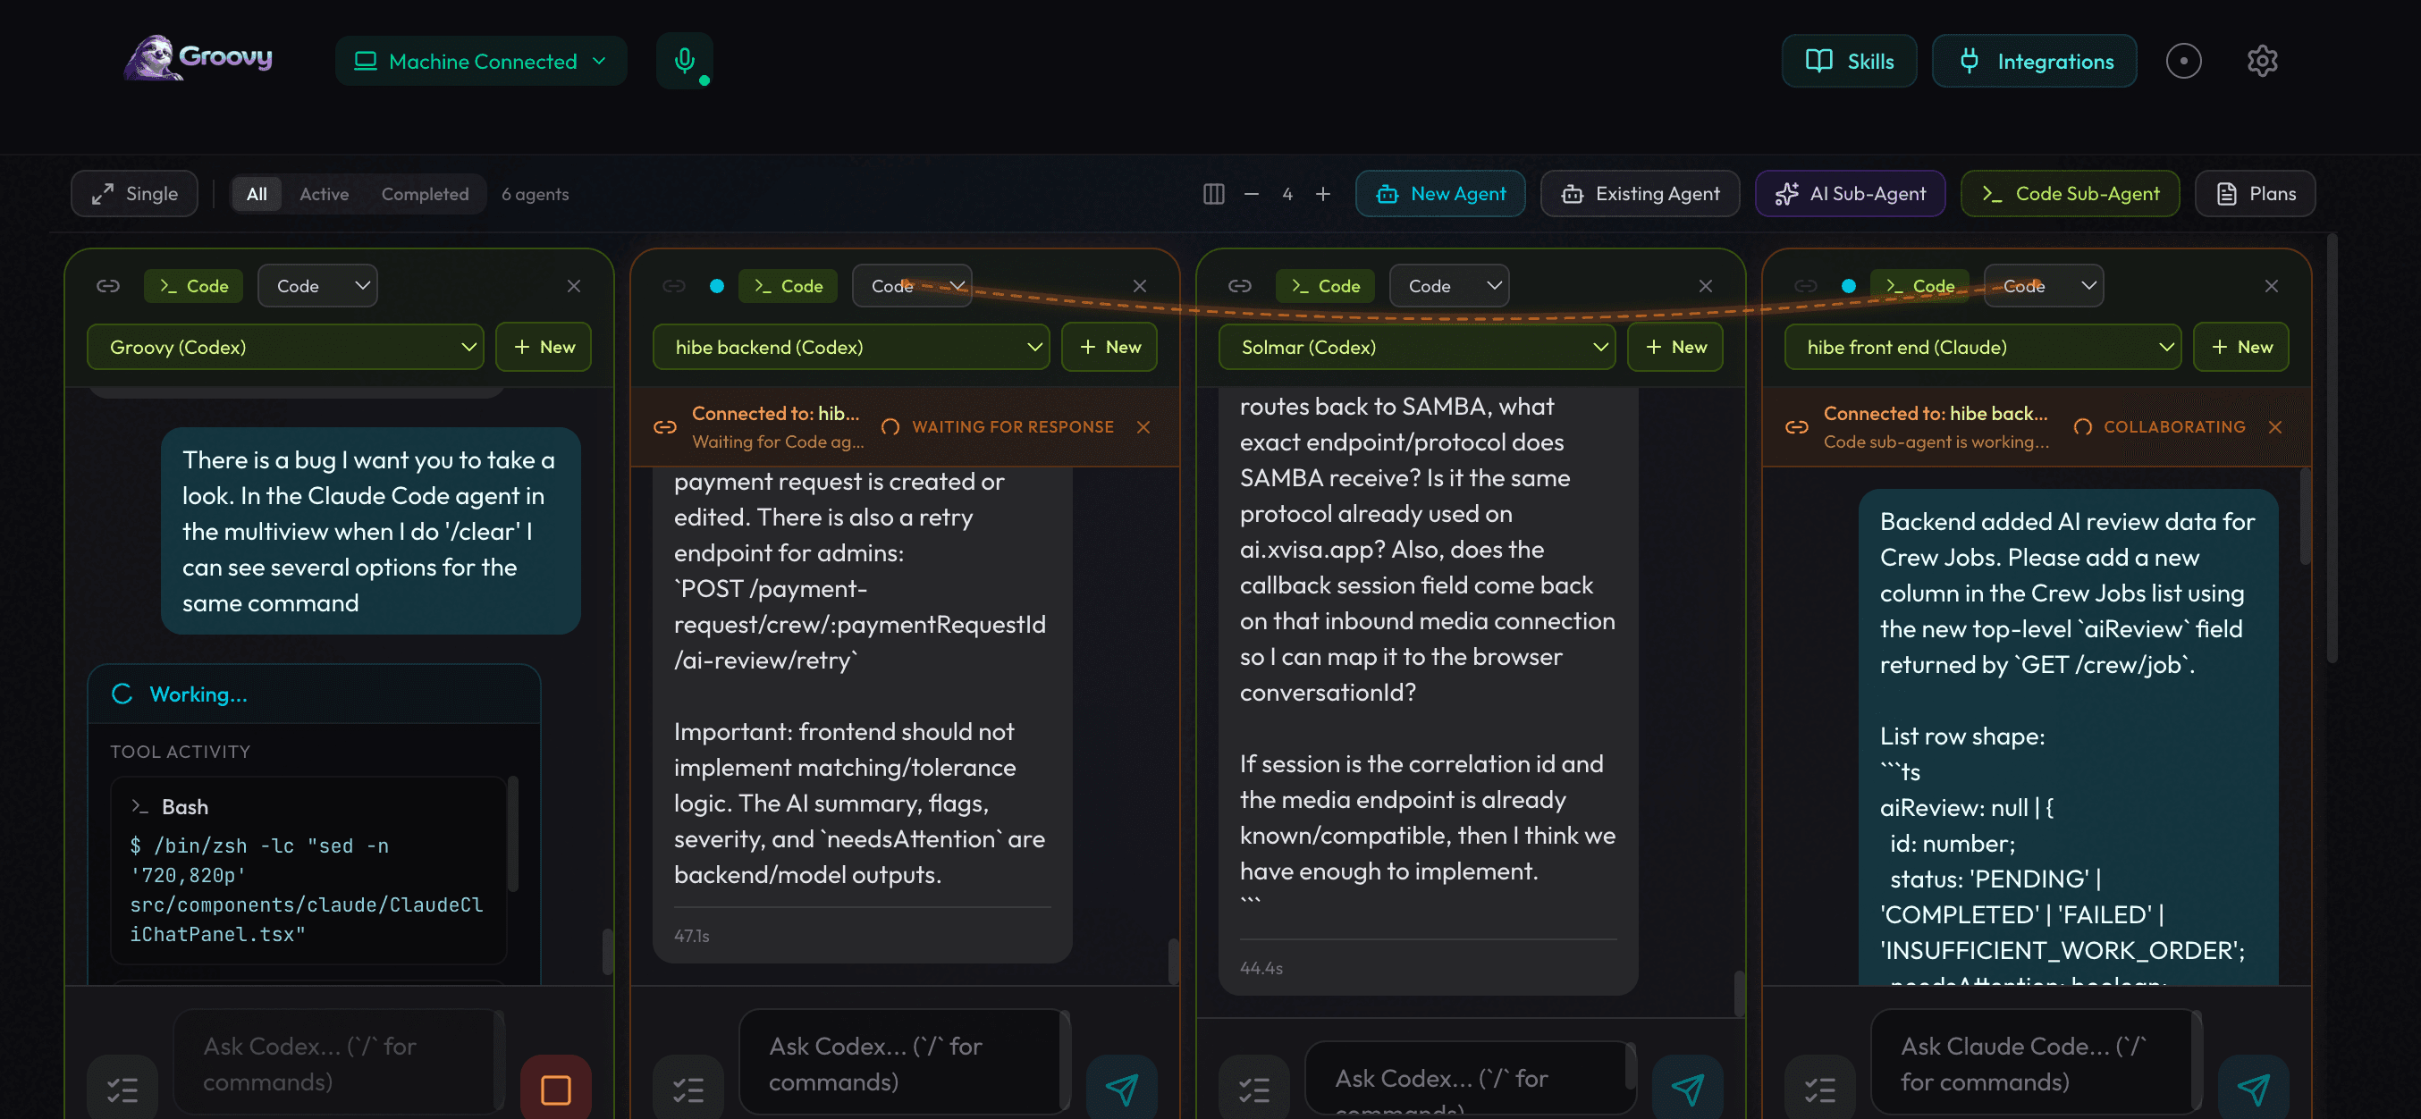The image size is (2421, 1119).
Task: Close the hibe backend agent panel
Action: [1139, 286]
